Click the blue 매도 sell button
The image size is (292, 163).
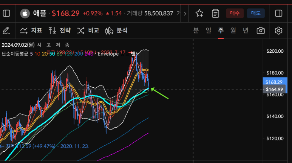click(x=256, y=13)
